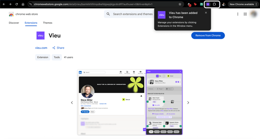
Task: Select the Extensions tab
Action: [31, 23]
